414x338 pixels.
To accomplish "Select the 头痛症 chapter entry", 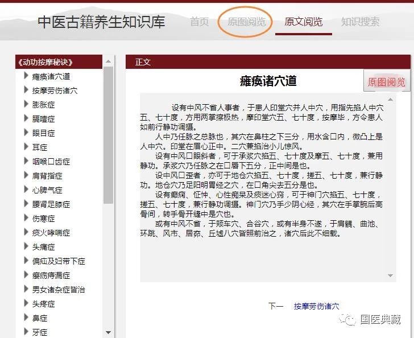I will 43,248.
